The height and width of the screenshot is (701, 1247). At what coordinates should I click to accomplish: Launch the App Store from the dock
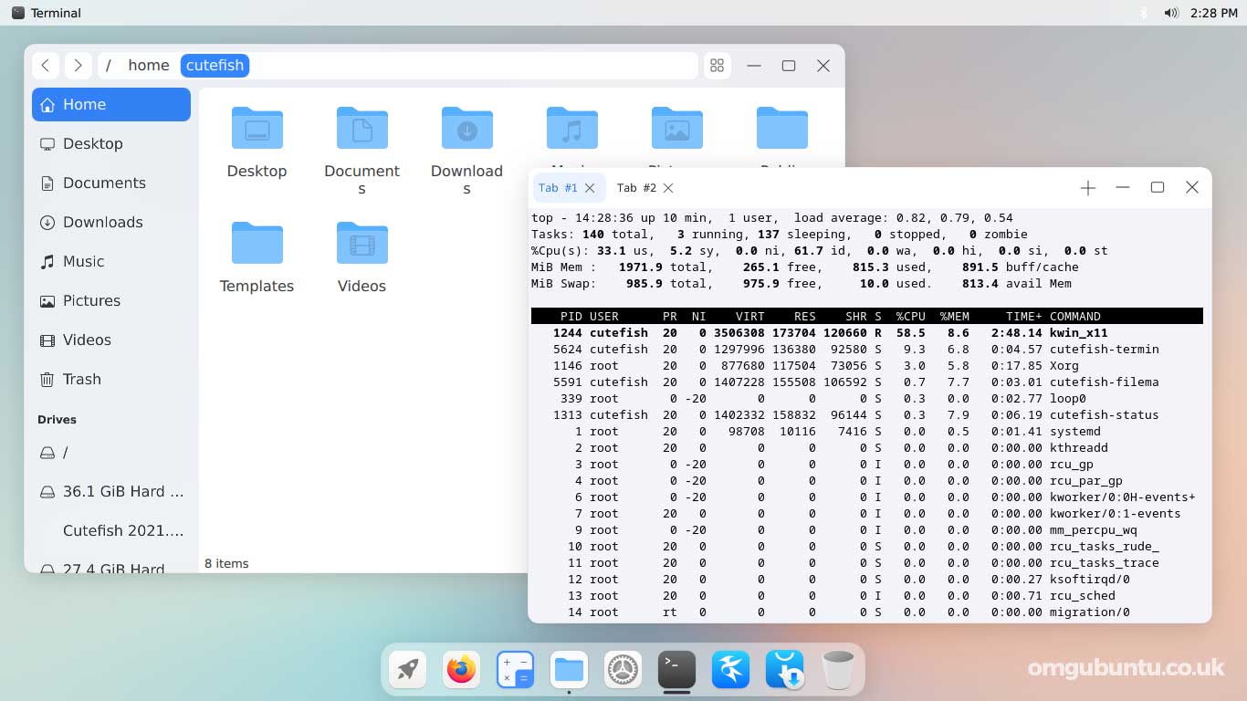click(x=784, y=669)
